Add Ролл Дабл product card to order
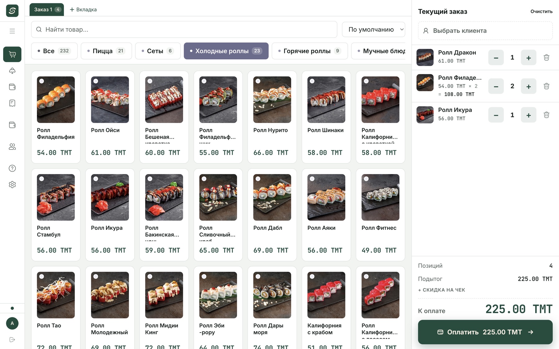 [272, 214]
